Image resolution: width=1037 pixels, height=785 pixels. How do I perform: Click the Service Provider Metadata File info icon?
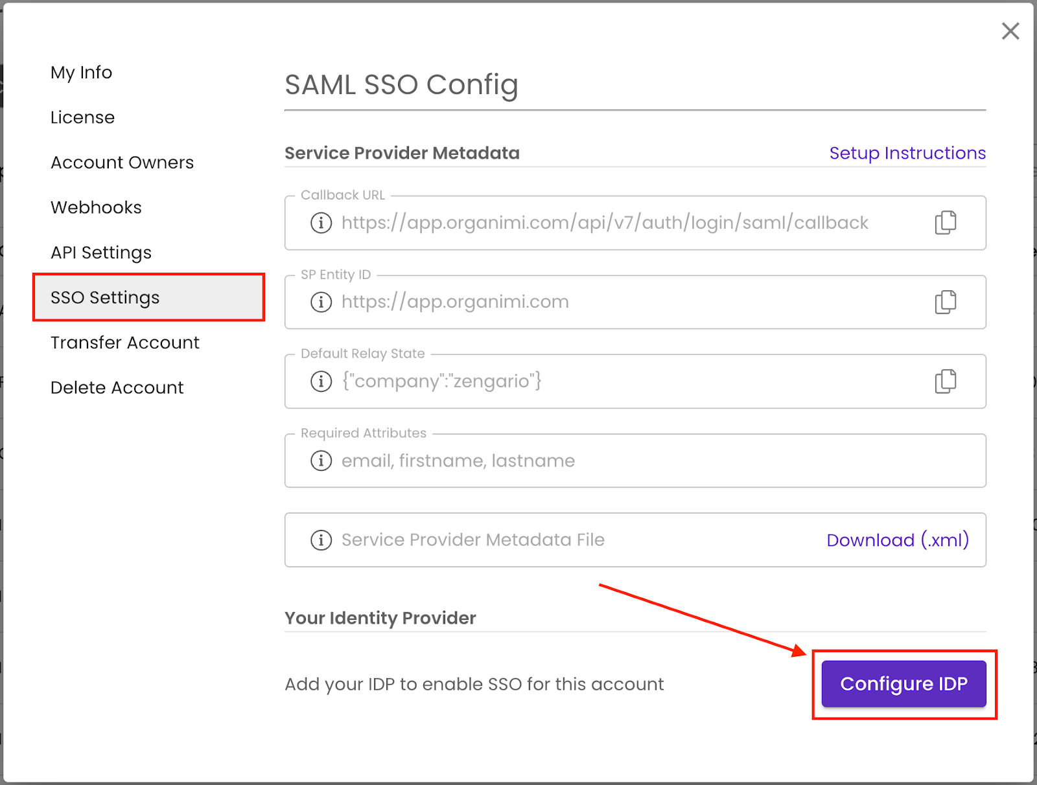click(321, 540)
